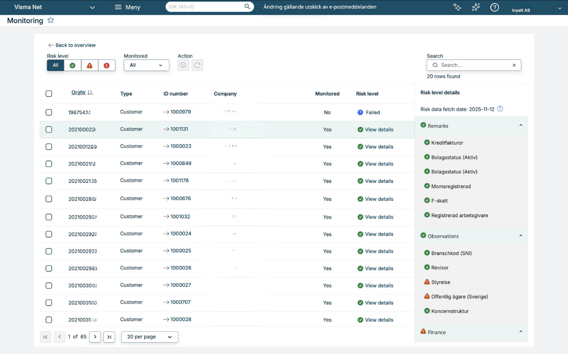
Task: Toggle the select-all rows checkbox
Action: [x=49, y=94]
